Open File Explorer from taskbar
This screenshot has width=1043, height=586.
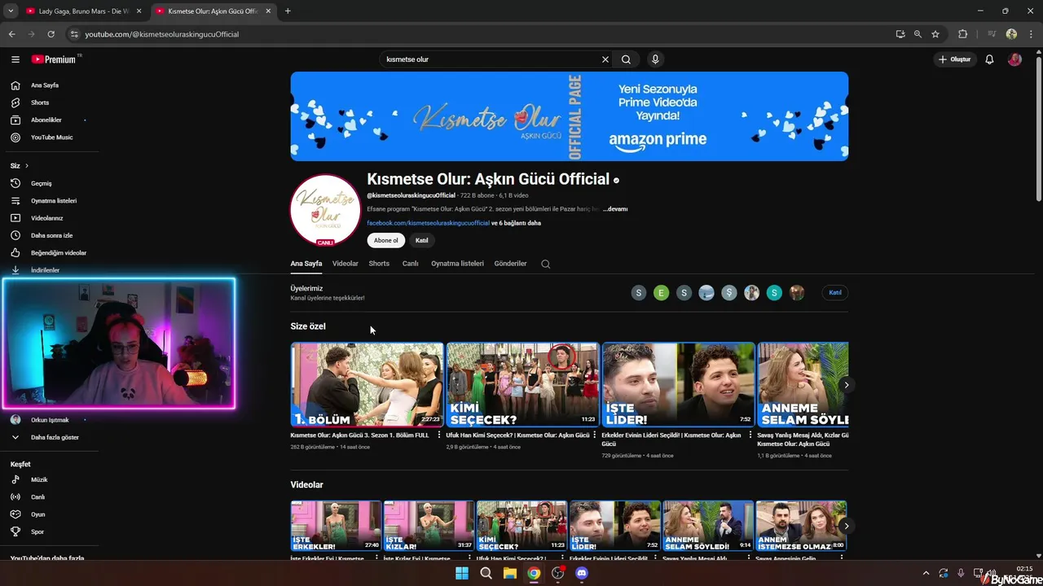point(509,573)
